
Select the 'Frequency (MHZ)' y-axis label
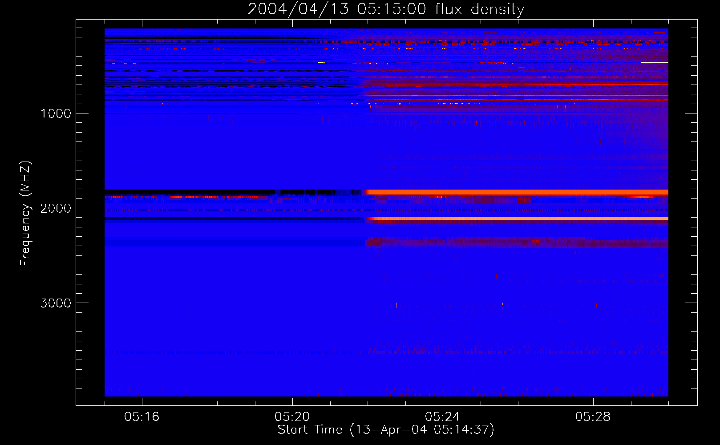click(x=25, y=214)
